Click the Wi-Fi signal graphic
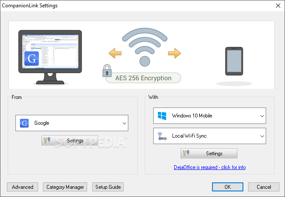 click(145, 47)
